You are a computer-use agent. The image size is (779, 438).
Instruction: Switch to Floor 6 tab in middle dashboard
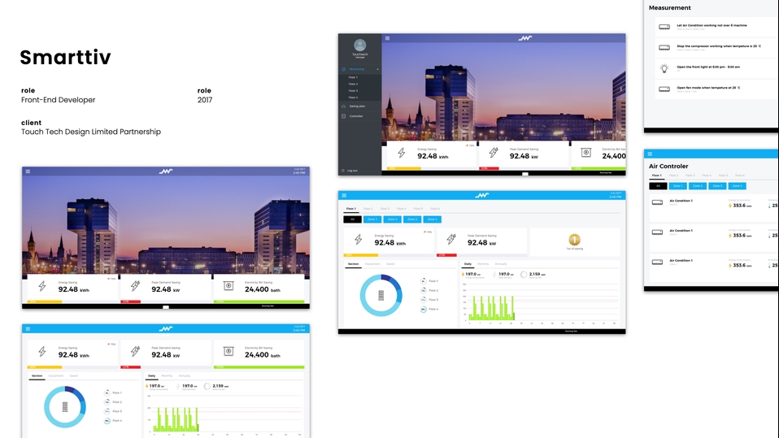coord(435,209)
